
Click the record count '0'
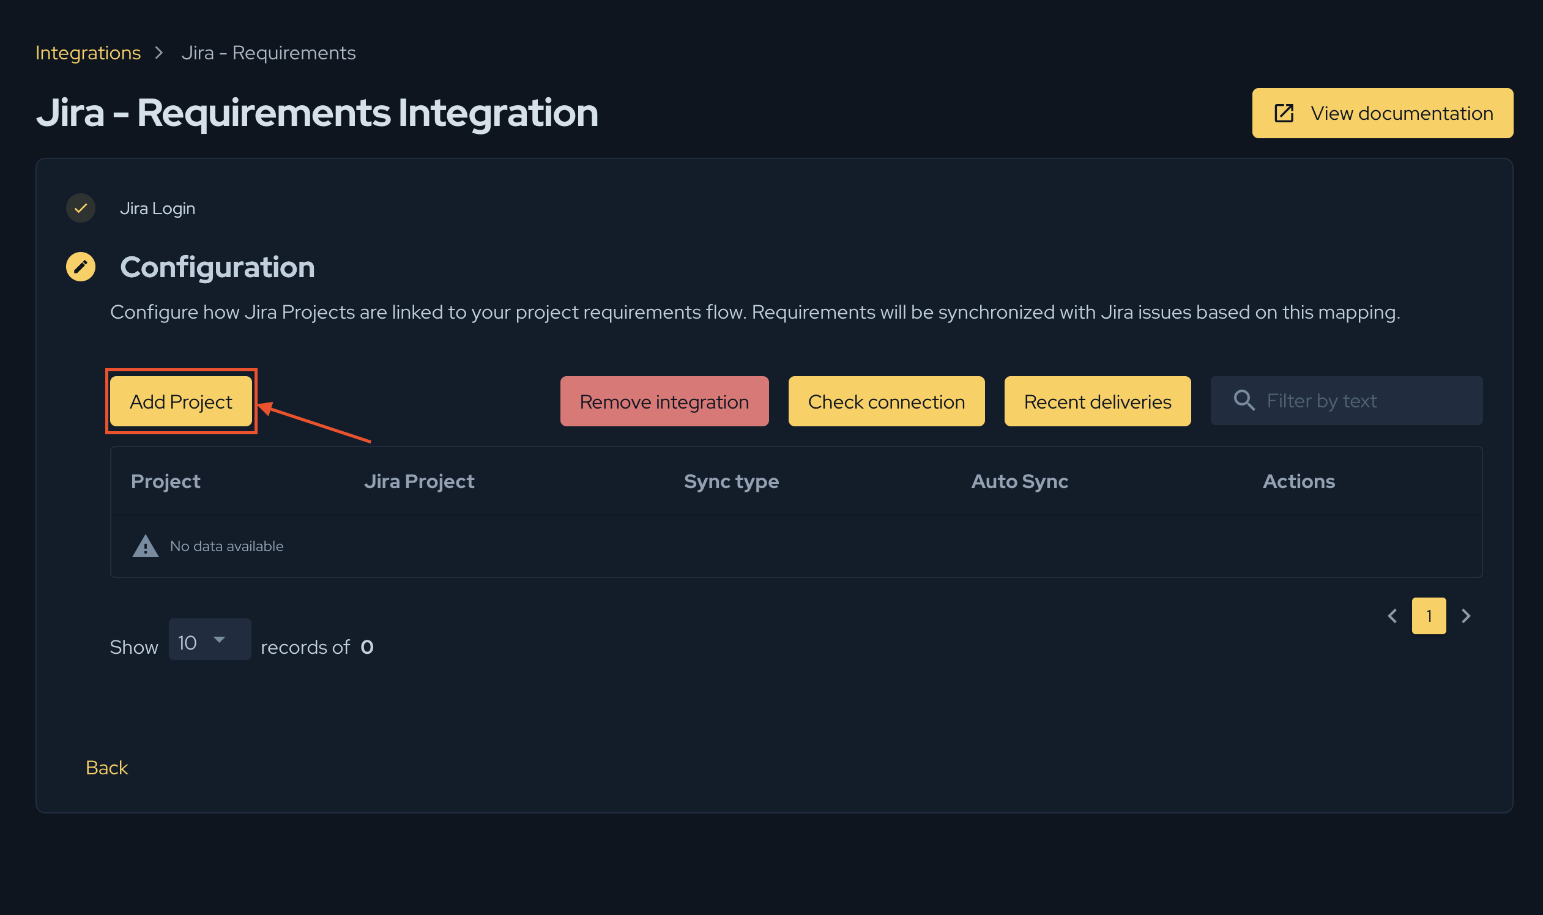click(x=367, y=647)
